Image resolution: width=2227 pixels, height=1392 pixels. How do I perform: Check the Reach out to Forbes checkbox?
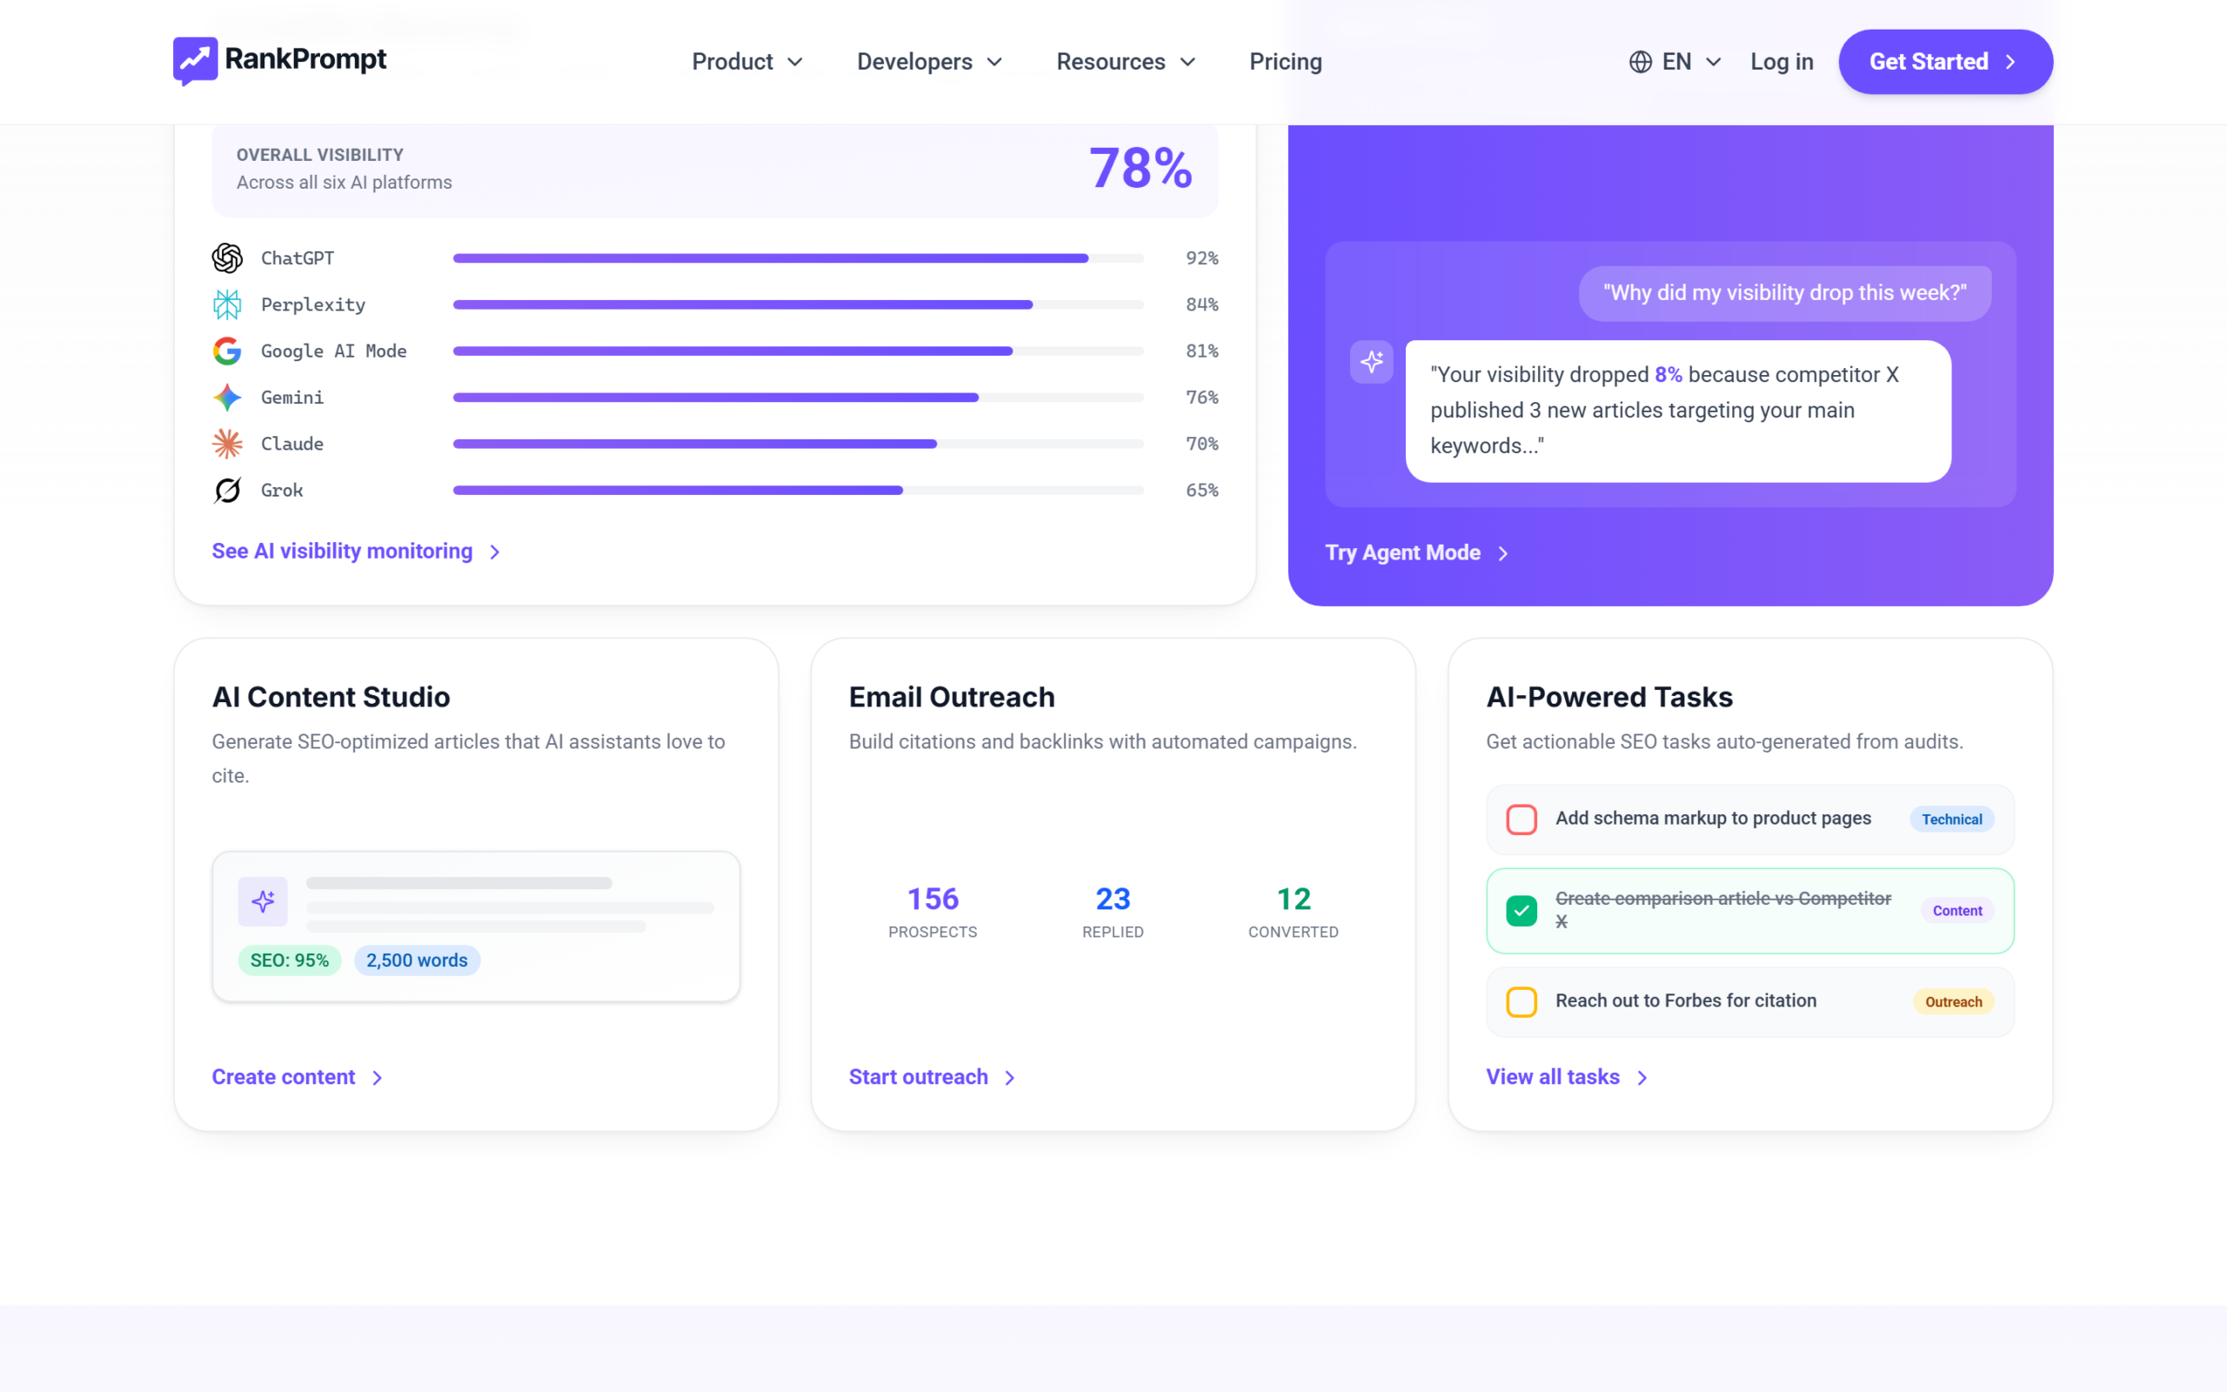point(1521,1001)
